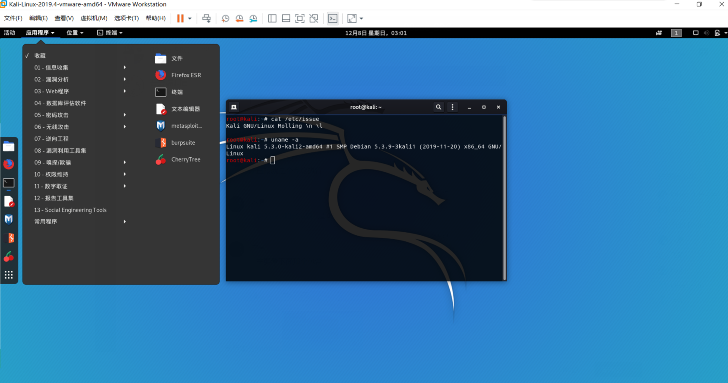Click the stretch guest display icon

coord(352,19)
